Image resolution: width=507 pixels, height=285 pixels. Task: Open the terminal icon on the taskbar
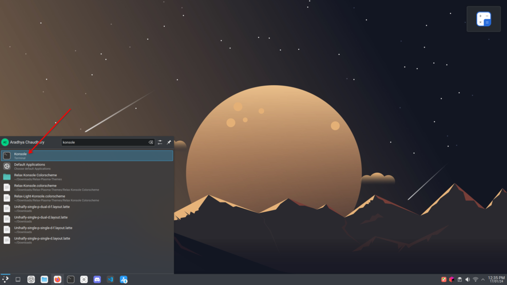[x=71, y=280]
